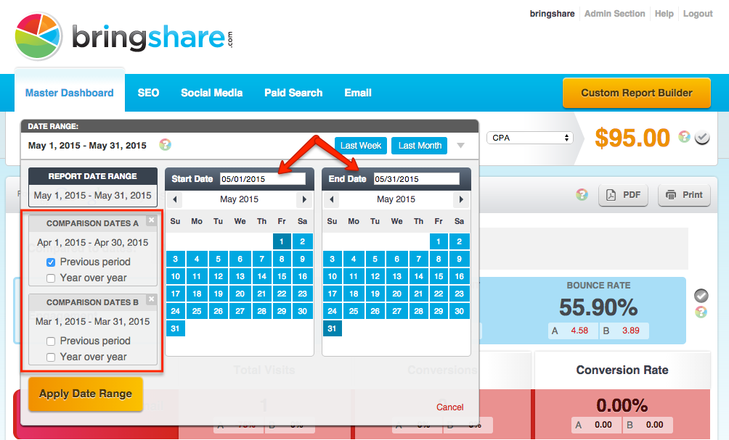Click the End Date input field
729x440 pixels.
point(417,179)
